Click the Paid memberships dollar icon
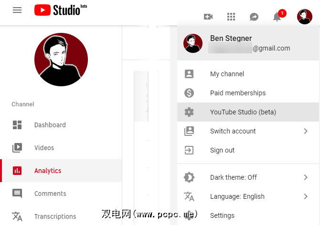This screenshot has width=320, height=225. click(189, 93)
